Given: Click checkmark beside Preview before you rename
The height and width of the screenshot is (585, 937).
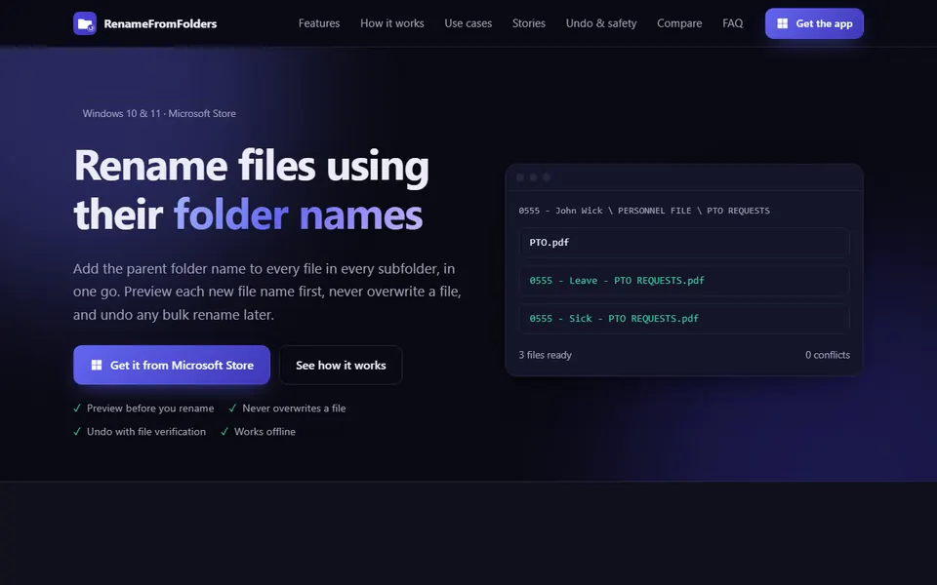Looking at the screenshot, I should (x=77, y=409).
